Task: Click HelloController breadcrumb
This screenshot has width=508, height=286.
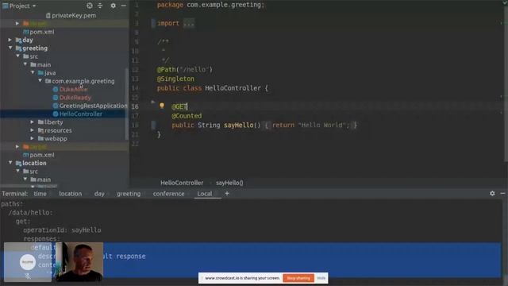Action: coord(182,183)
